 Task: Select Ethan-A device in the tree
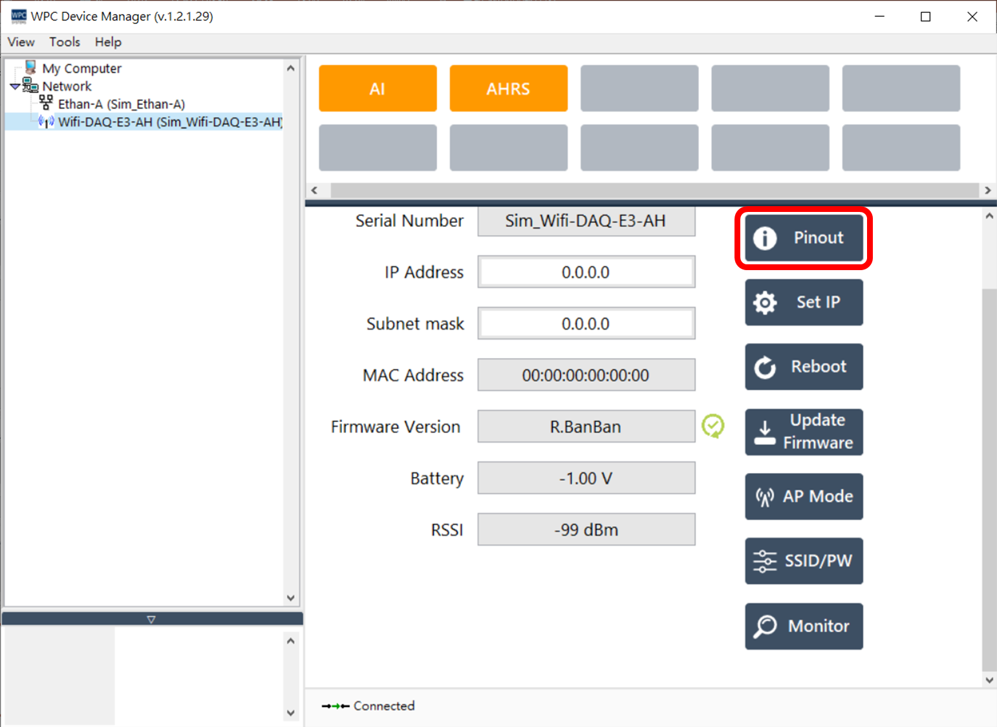click(x=121, y=104)
